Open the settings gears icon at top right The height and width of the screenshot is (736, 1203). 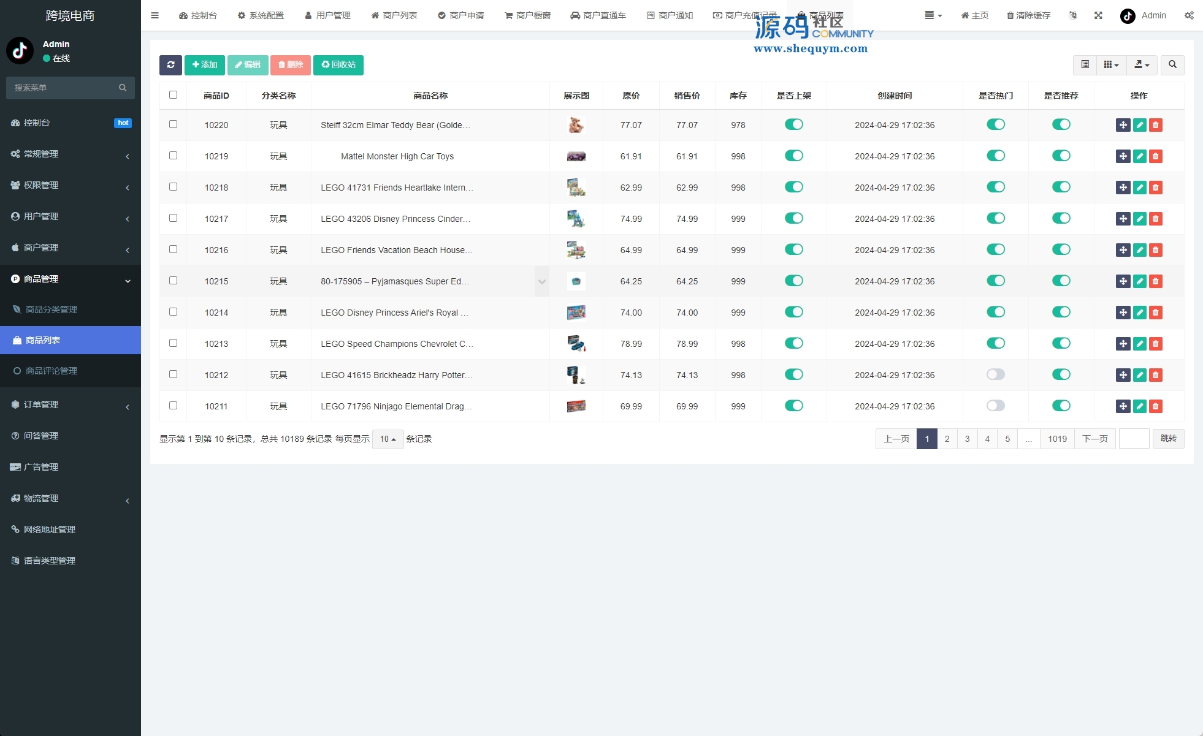point(1189,15)
